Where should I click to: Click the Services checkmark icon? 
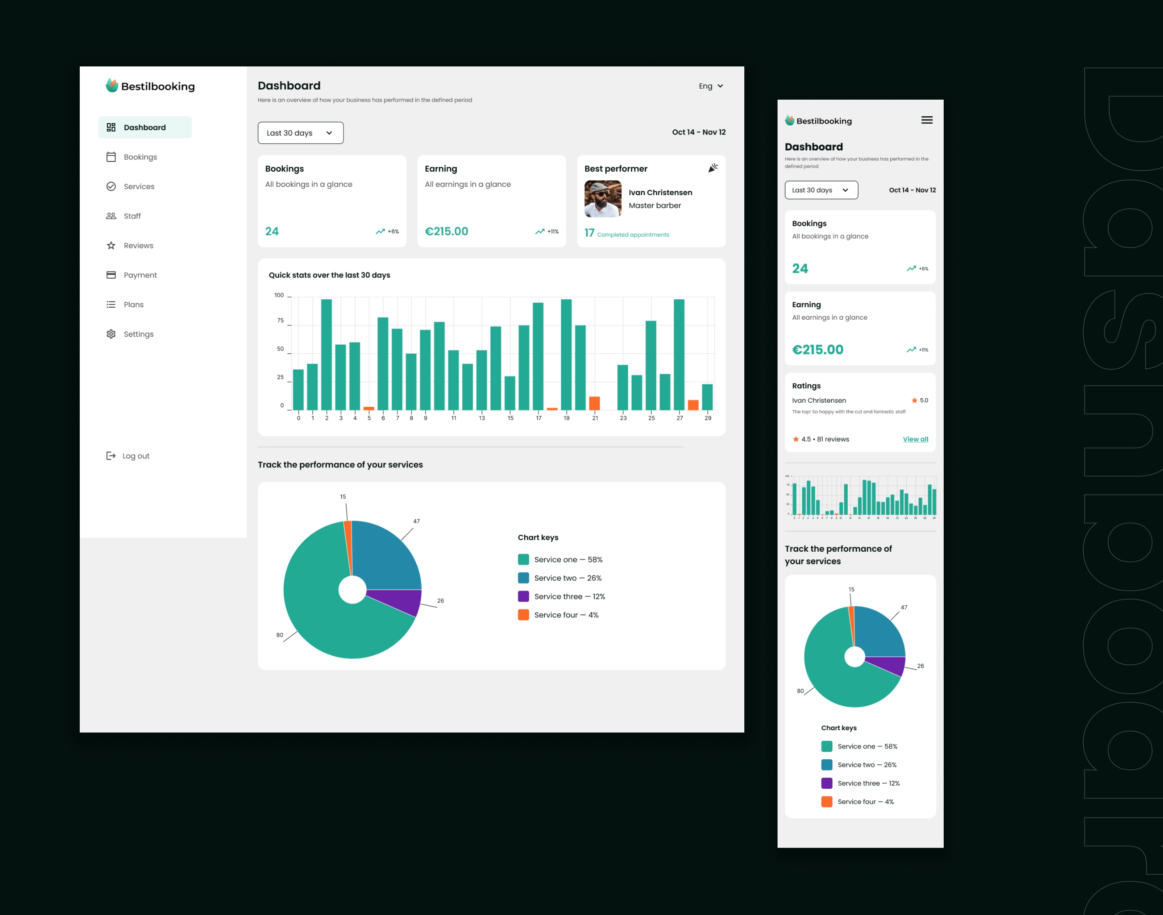click(x=111, y=186)
